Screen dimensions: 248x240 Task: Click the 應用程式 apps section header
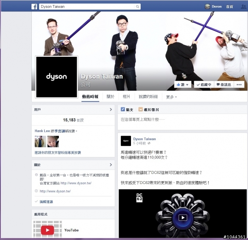click(x=41, y=214)
